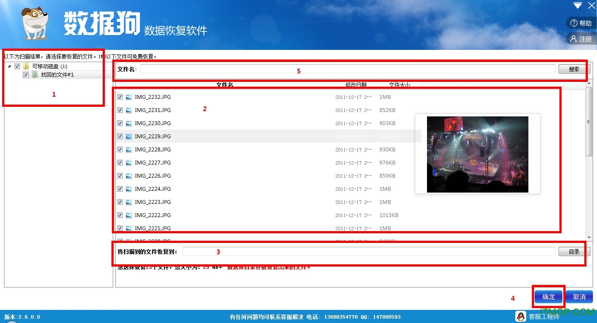597x323 pixels.
Task: Click the 取消 cancel button
Action: pyautogui.click(x=580, y=297)
